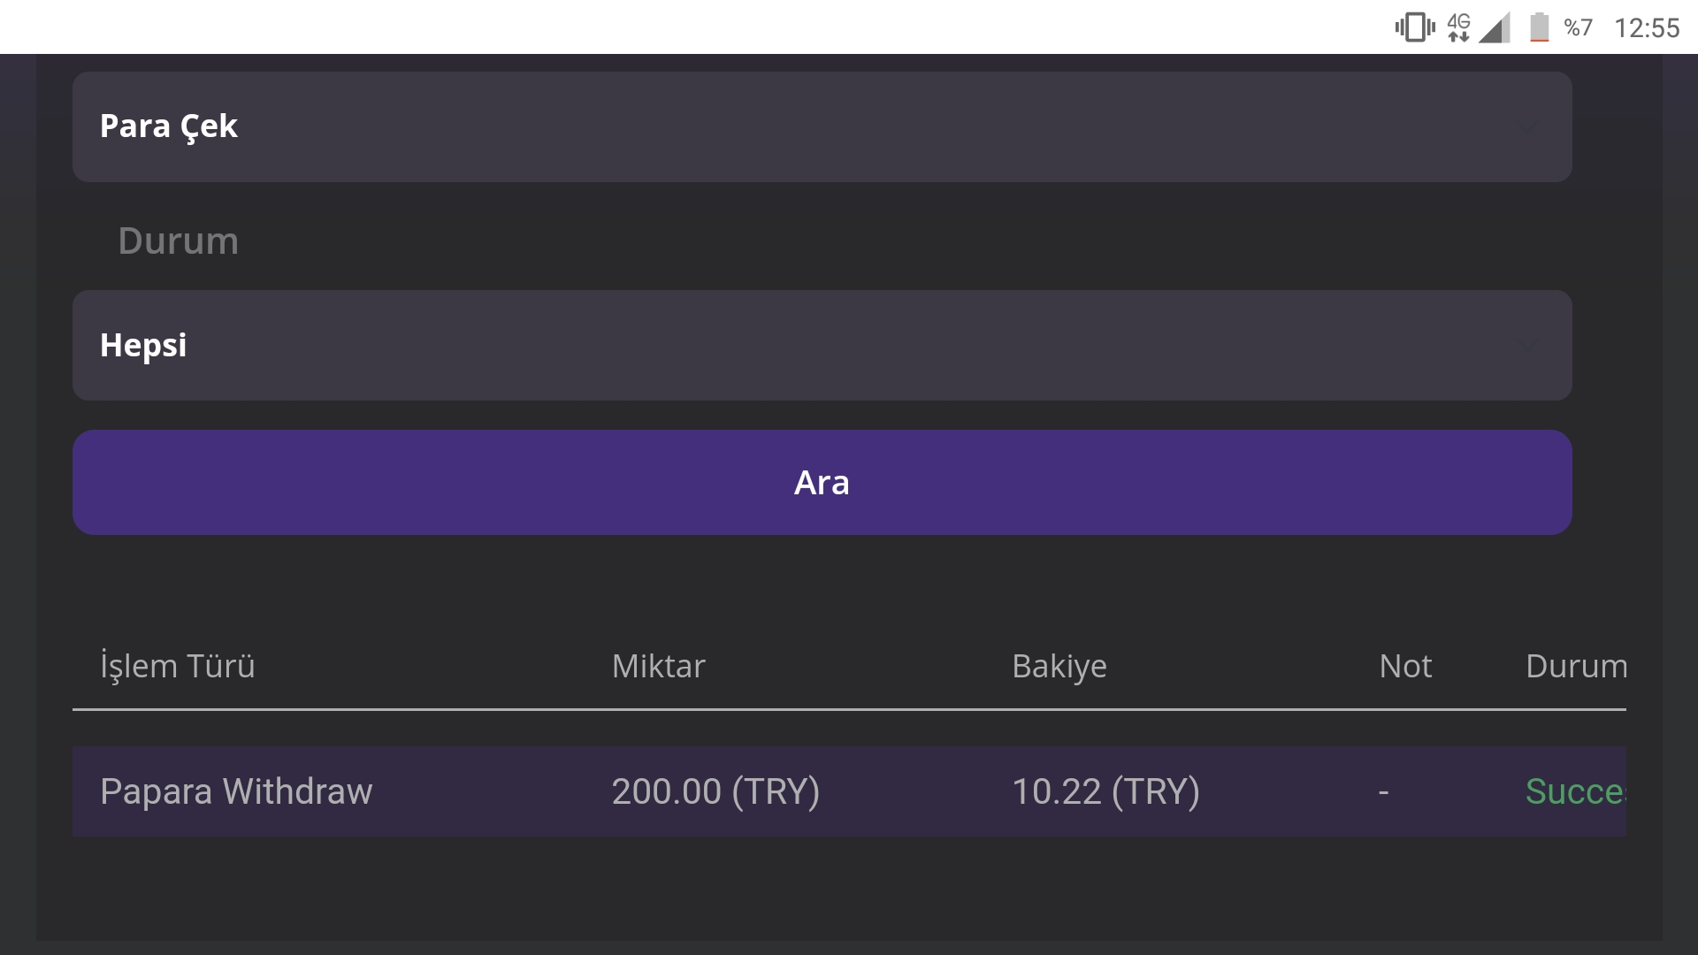1698x955 pixels.
Task: Click the 10.22 (TRY) balance cell
Action: pyautogui.click(x=1105, y=791)
